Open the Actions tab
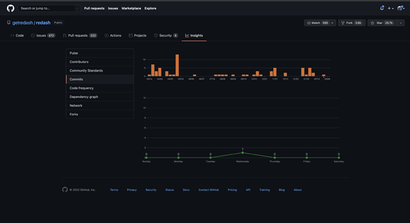This screenshot has width=410, height=223. coord(113,36)
